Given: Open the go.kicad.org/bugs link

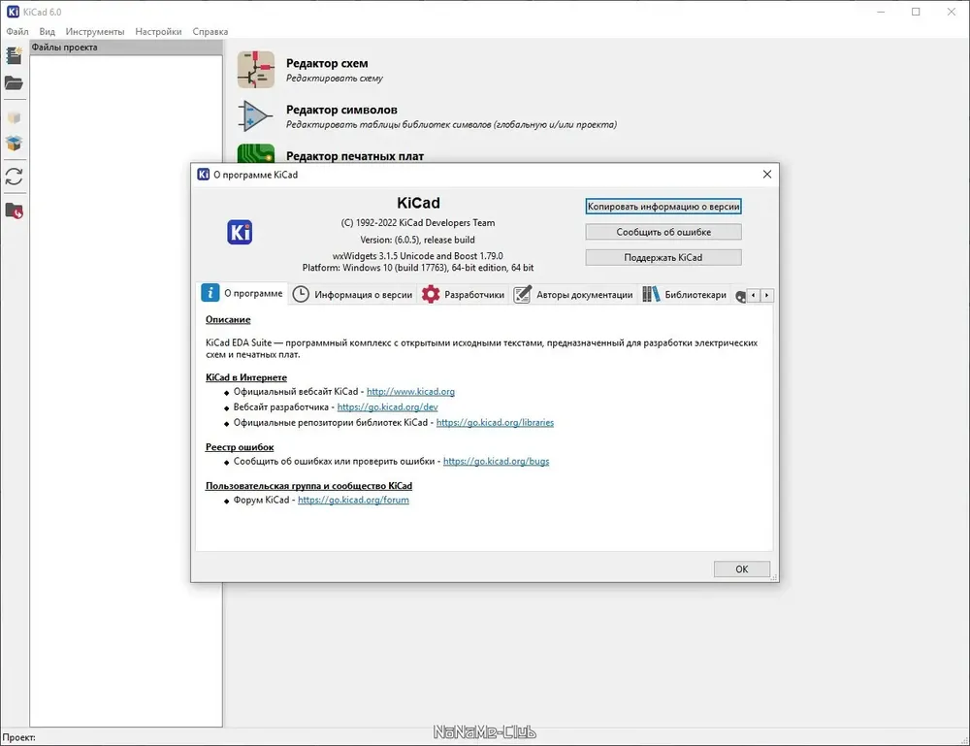Looking at the screenshot, I should coord(496,462).
